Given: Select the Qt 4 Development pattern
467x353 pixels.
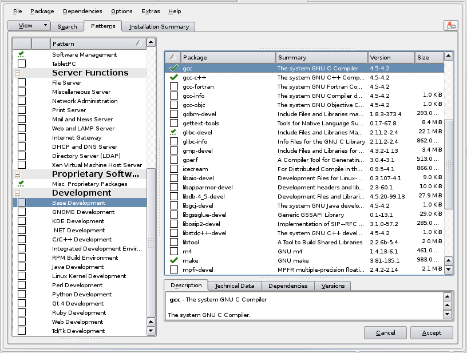Looking at the screenshot, I should [x=80, y=304].
